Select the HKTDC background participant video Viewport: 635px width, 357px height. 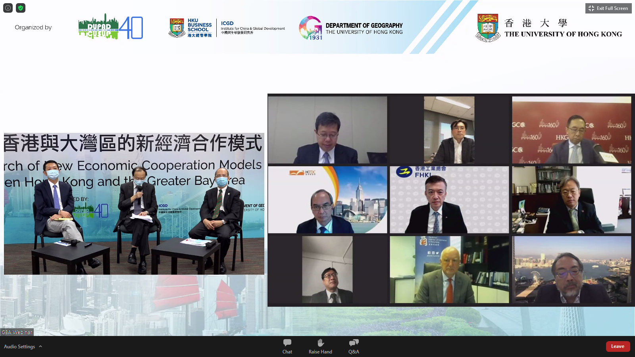pos(327,200)
